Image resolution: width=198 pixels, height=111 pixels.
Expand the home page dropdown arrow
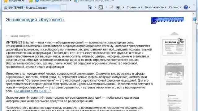[x=95, y=7]
